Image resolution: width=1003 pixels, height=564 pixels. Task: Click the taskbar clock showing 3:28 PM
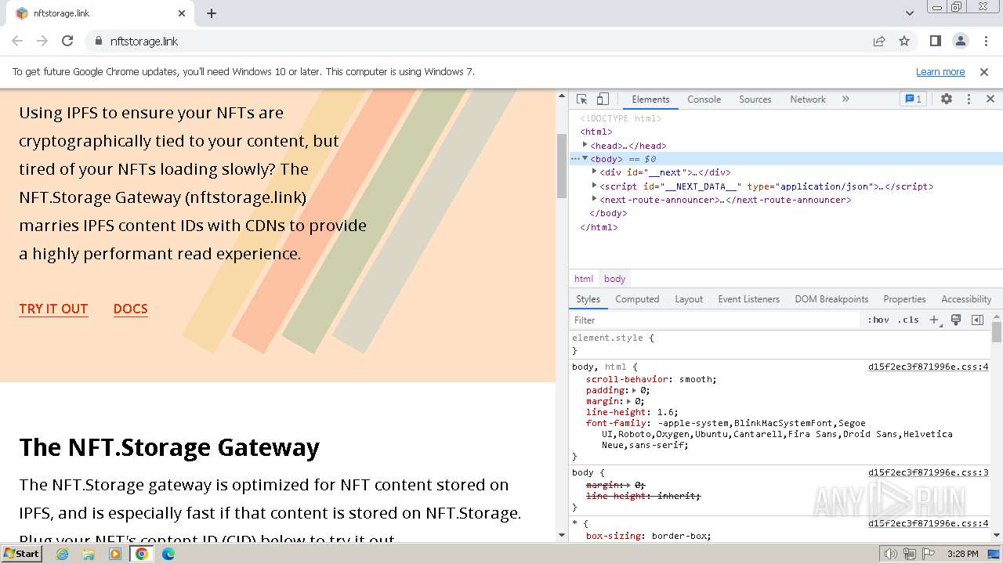[962, 554]
